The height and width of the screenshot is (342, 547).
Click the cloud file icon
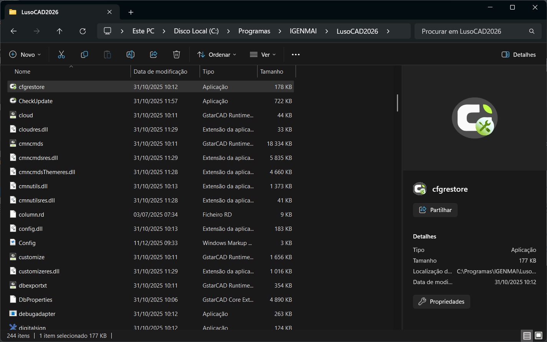(13, 115)
